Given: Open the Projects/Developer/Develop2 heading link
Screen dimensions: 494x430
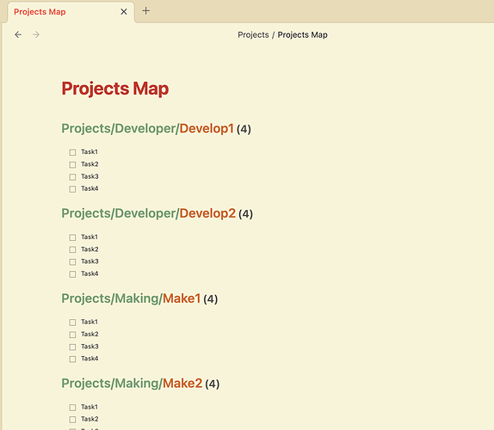Looking at the screenshot, I should pos(148,213).
